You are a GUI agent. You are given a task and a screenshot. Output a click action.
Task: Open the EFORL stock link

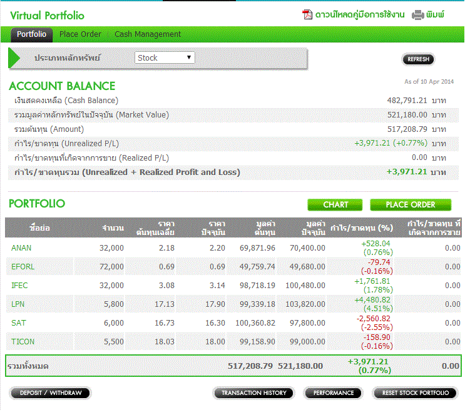coord(23,267)
